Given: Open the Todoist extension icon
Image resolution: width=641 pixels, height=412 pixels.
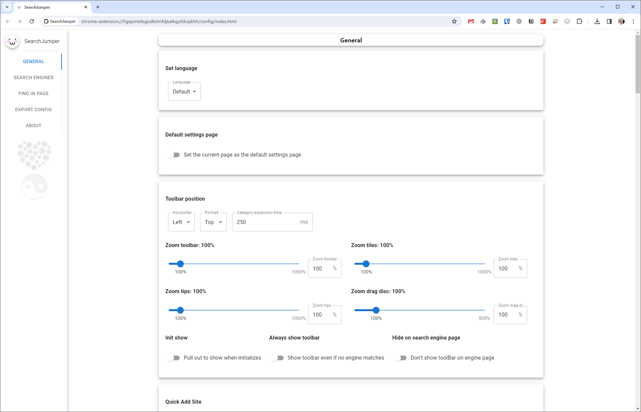Looking at the screenshot, I should click(x=543, y=21).
